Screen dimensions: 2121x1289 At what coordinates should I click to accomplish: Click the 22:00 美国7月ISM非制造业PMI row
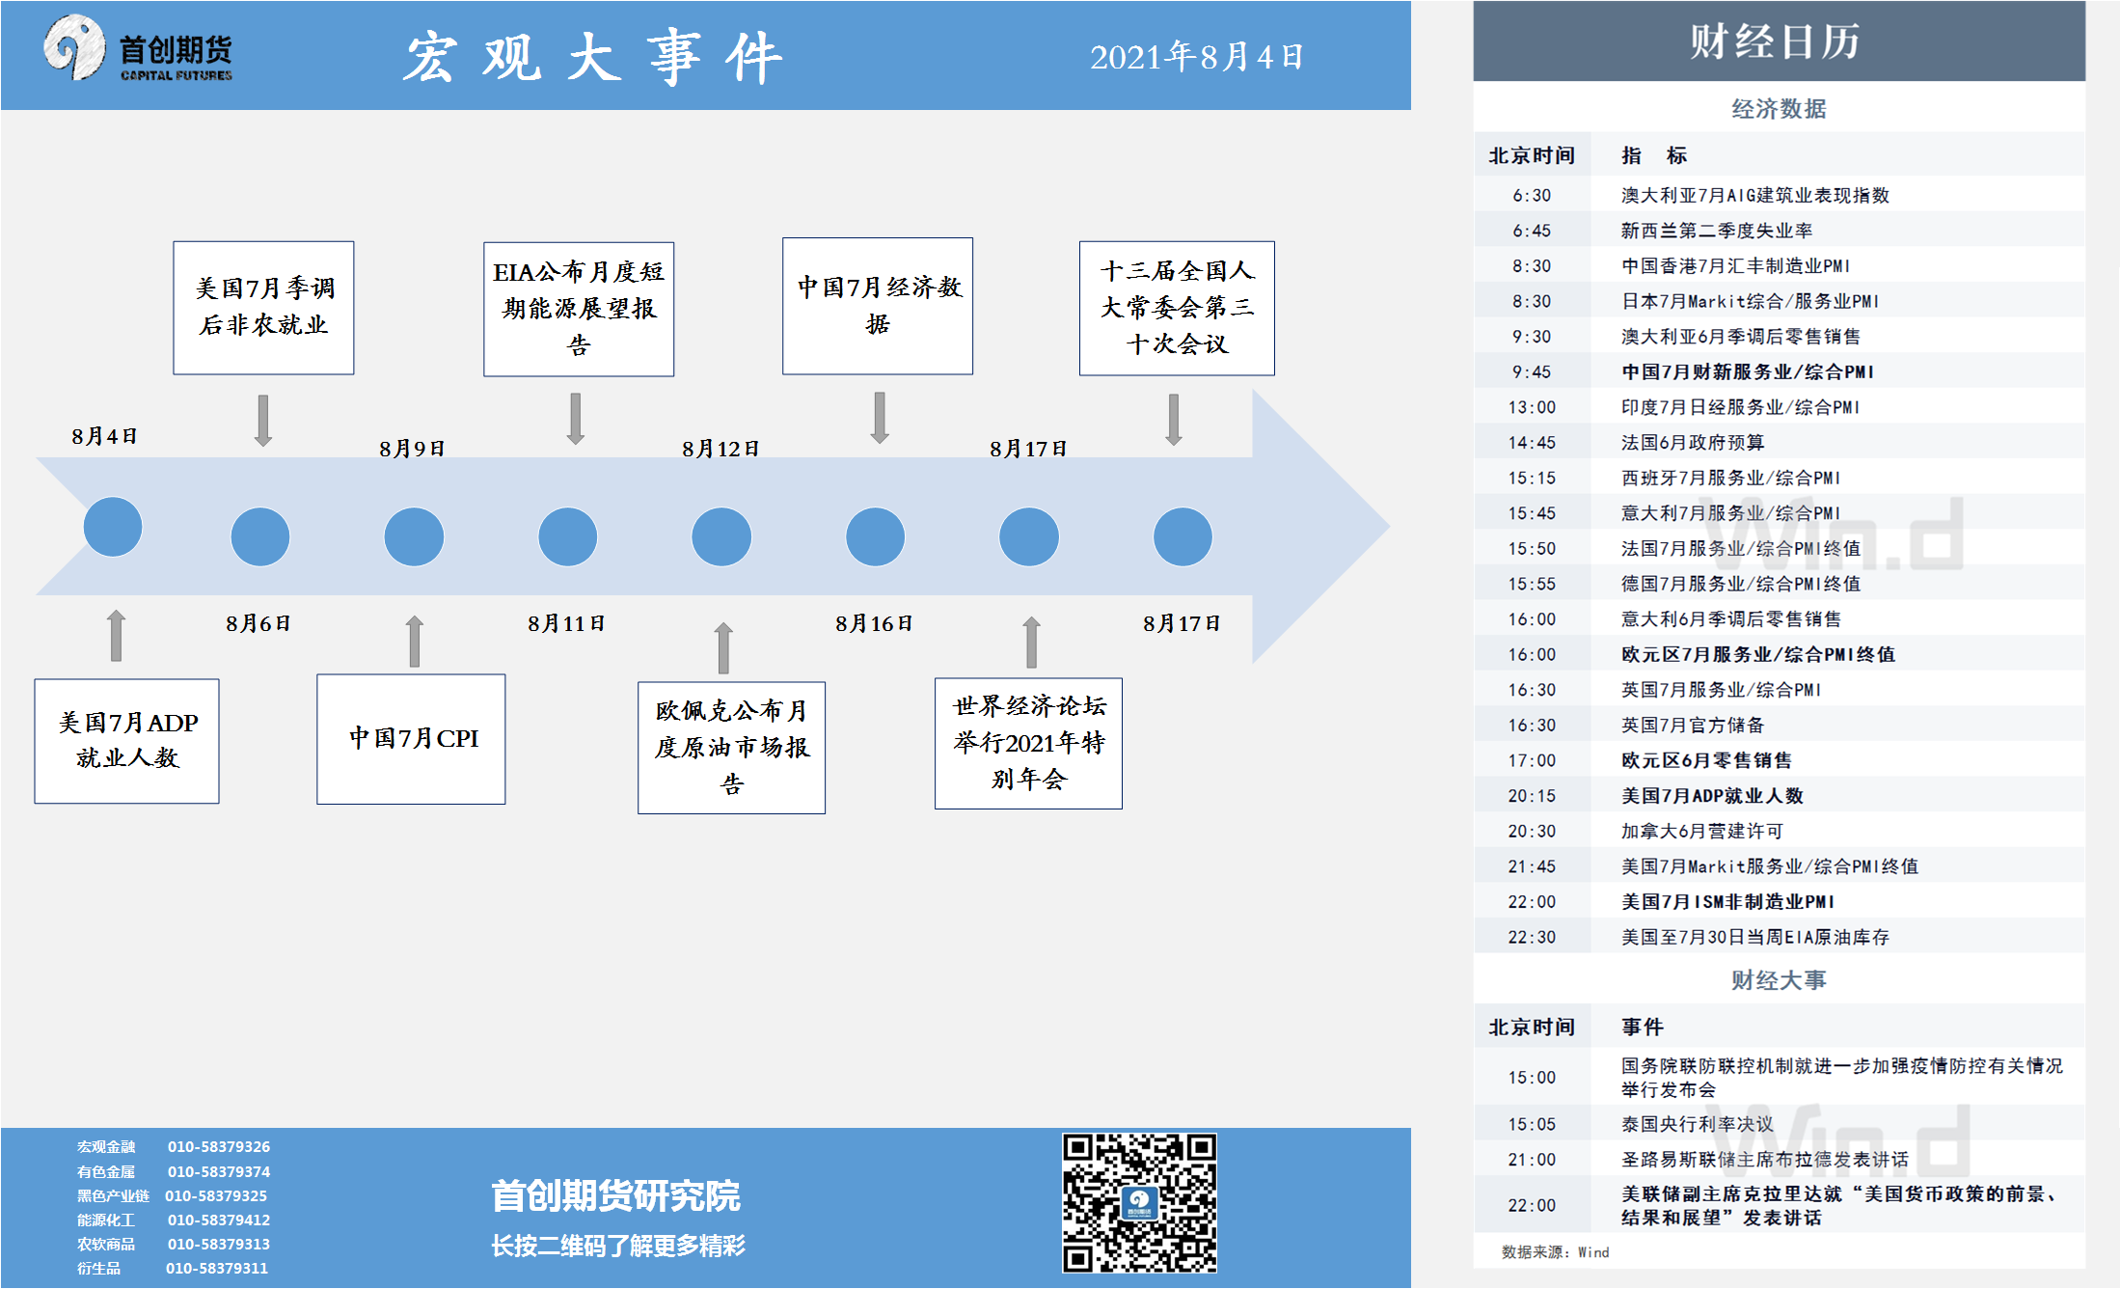tap(1727, 901)
